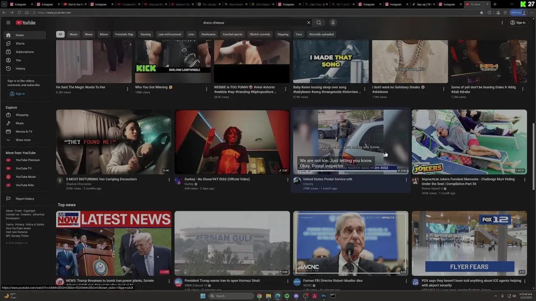Open YouTube Music link
Image resolution: width=536 pixels, height=301 pixels.
point(25,177)
